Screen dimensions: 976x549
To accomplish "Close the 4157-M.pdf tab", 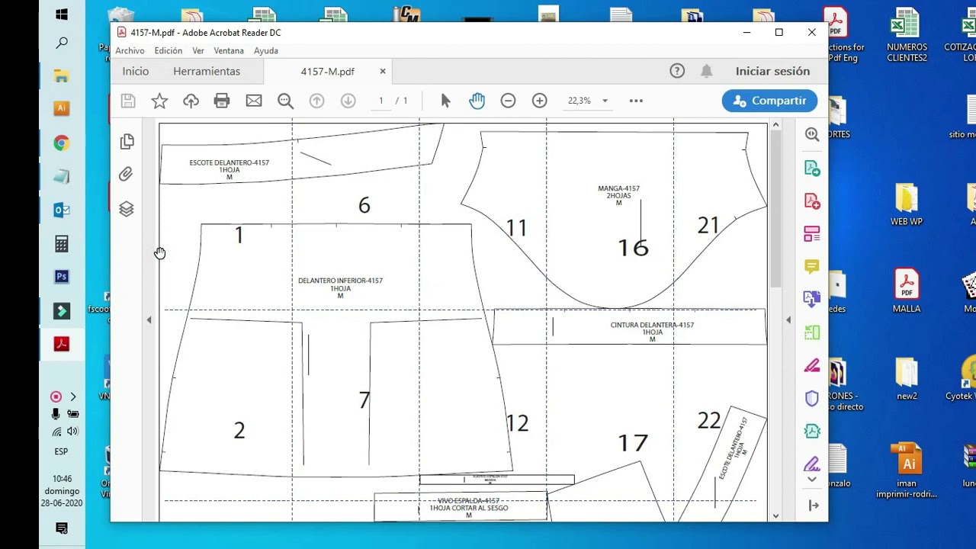I will tap(383, 71).
